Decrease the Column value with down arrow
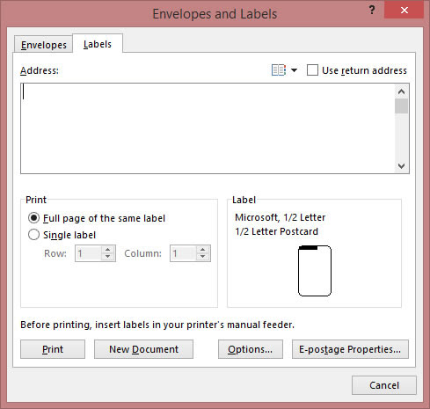Image resolution: width=430 pixels, height=409 pixels. coord(202,257)
